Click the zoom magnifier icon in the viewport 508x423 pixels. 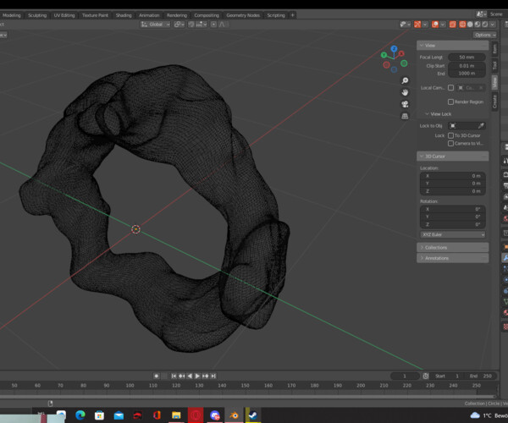405,80
